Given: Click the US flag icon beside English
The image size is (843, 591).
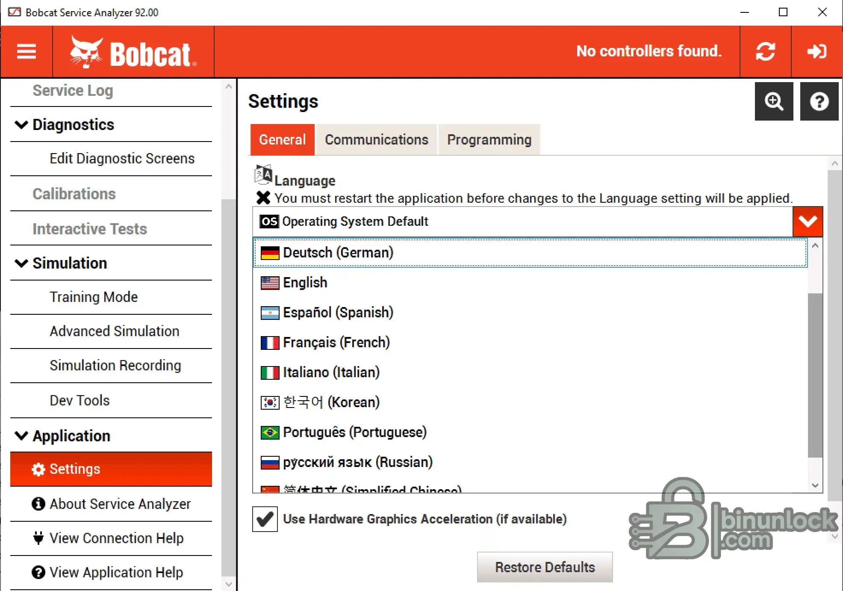Looking at the screenshot, I should [270, 283].
